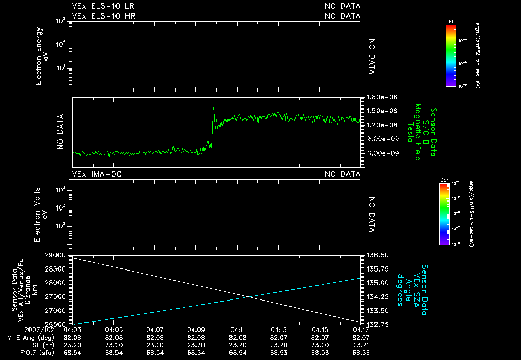The image size is (521, 360).
Task: Click NO DATA beside VEx IMA-00 title
Action: pyautogui.click(x=342, y=174)
